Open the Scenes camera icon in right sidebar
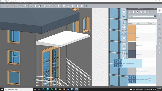Screen dimensions: 162x91 tap(159, 20)
